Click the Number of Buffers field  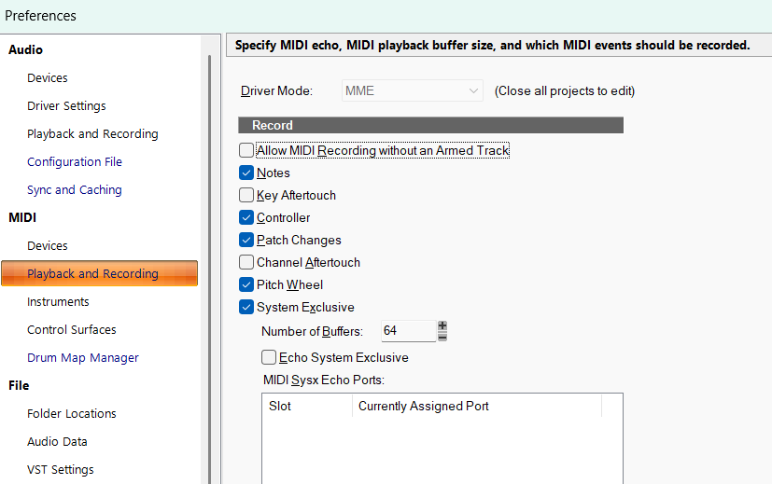click(x=407, y=331)
